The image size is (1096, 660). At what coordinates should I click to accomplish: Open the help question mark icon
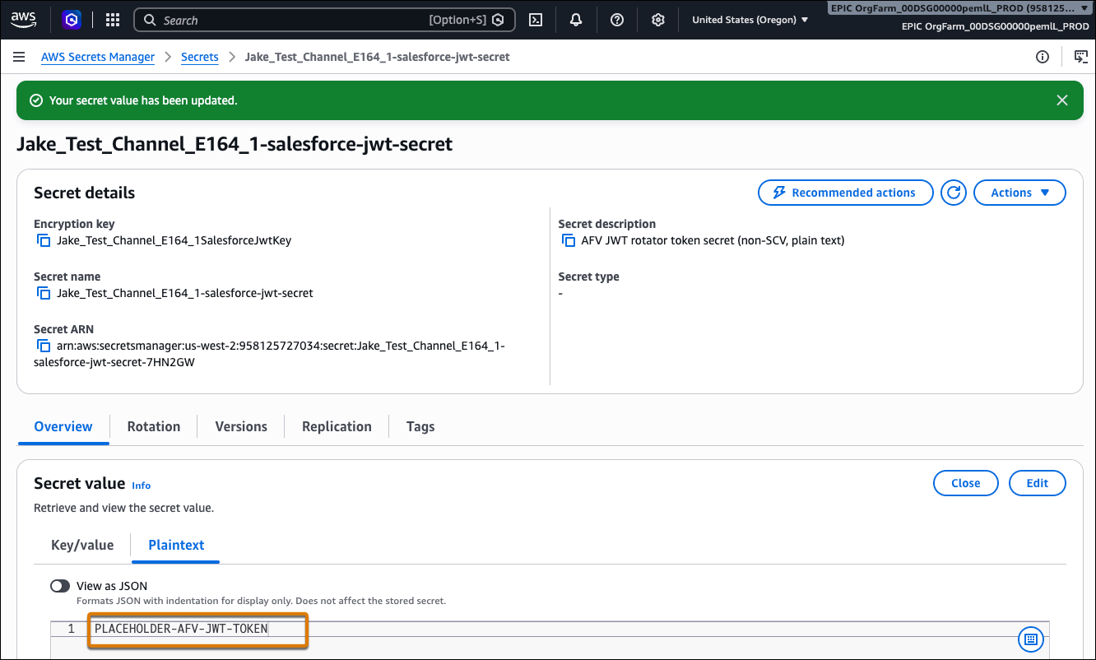617,20
